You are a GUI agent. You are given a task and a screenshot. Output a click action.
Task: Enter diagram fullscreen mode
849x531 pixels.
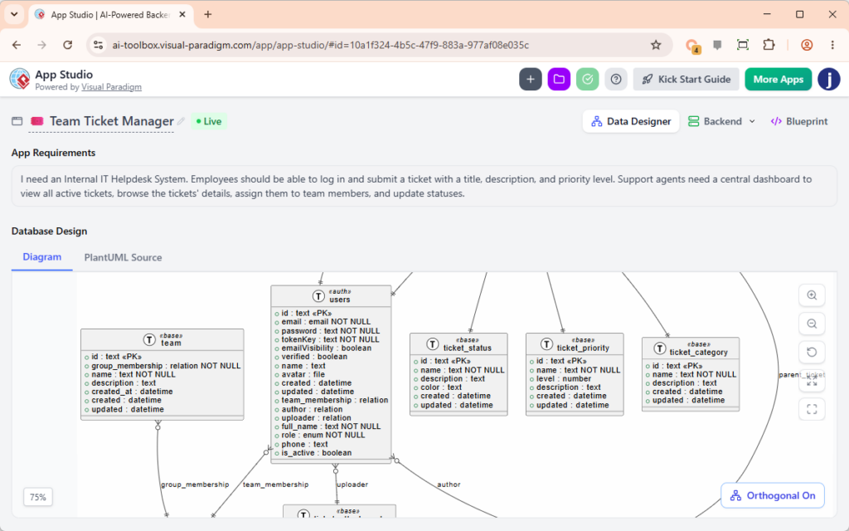[x=812, y=409]
